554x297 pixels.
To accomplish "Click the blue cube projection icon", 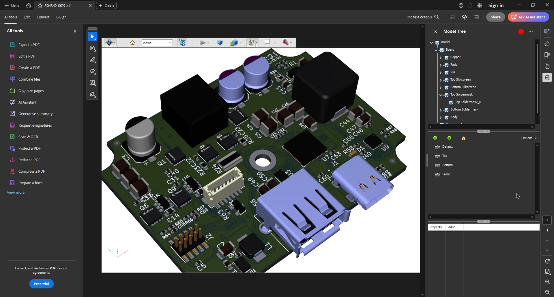I will pos(220,43).
